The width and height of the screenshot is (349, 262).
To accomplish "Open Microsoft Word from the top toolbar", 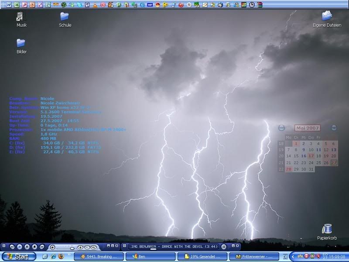I will click(9, 5).
